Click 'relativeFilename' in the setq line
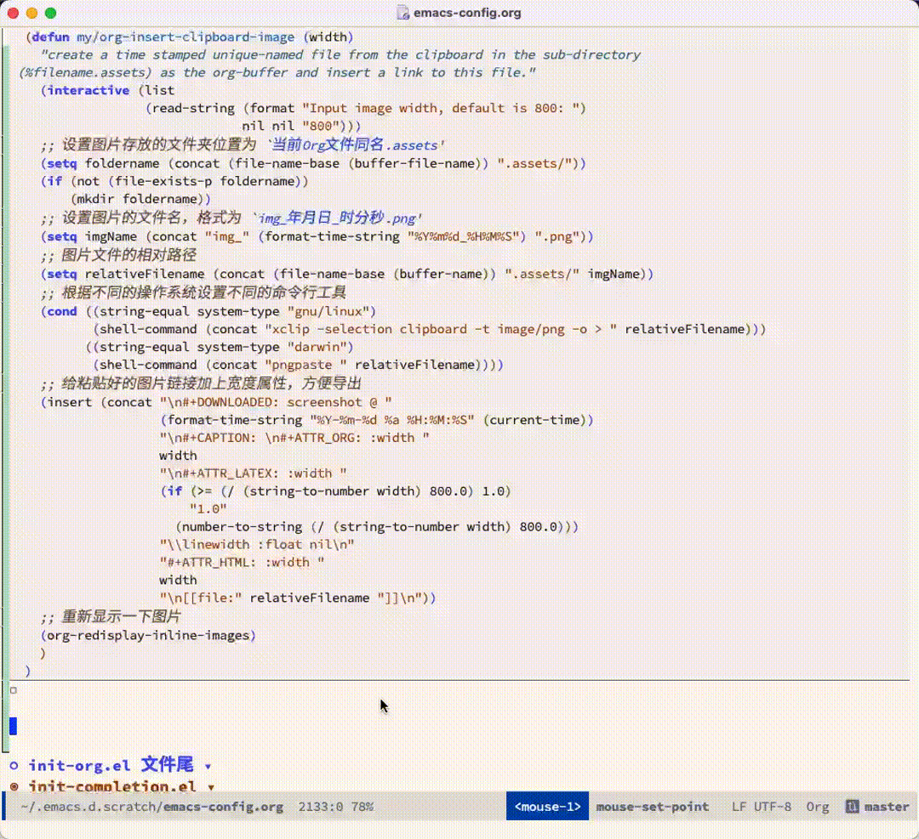Image resolution: width=919 pixels, height=839 pixels. point(145,274)
